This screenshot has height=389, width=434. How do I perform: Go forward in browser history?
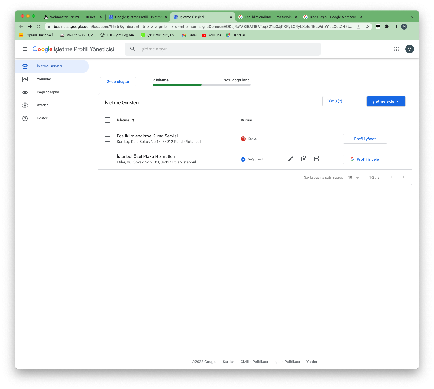[30, 27]
